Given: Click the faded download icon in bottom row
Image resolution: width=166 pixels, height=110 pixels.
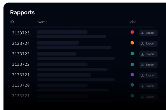Looking at the screenshot, I should click(142, 97).
